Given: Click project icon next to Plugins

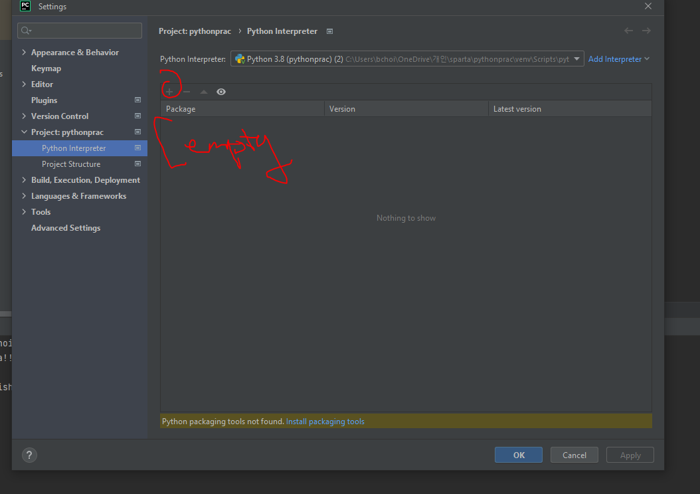Looking at the screenshot, I should 138,100.
